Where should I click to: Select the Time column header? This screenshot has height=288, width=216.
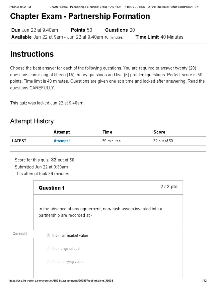click(x=107, y=132)
